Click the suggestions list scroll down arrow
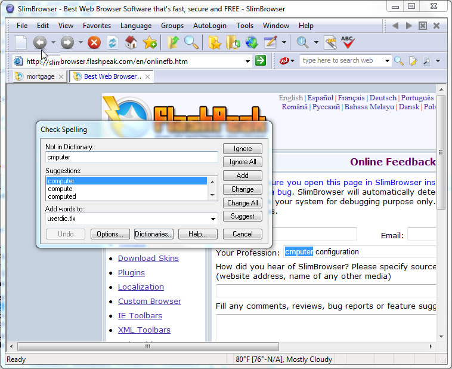452x369 pixels. [212, 195]
